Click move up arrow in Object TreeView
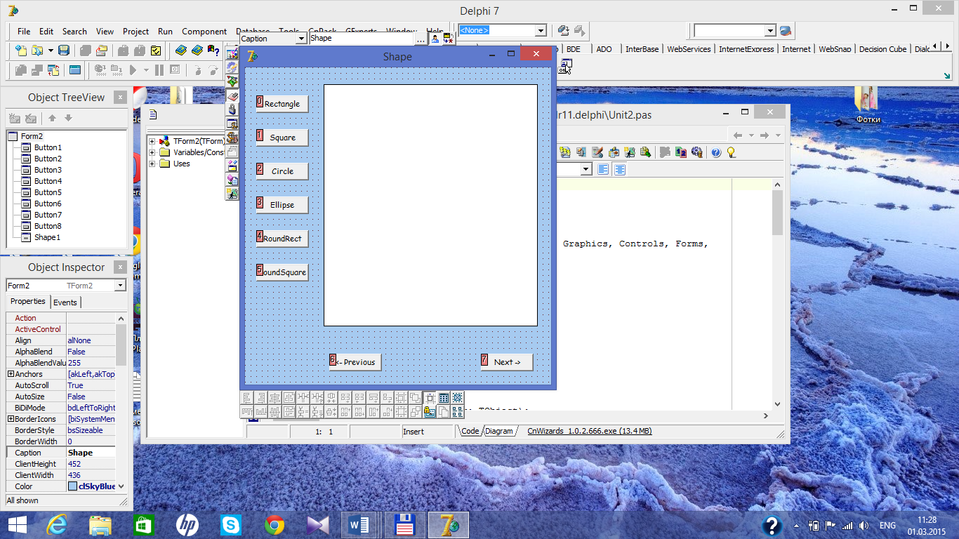 coord(52,119)
